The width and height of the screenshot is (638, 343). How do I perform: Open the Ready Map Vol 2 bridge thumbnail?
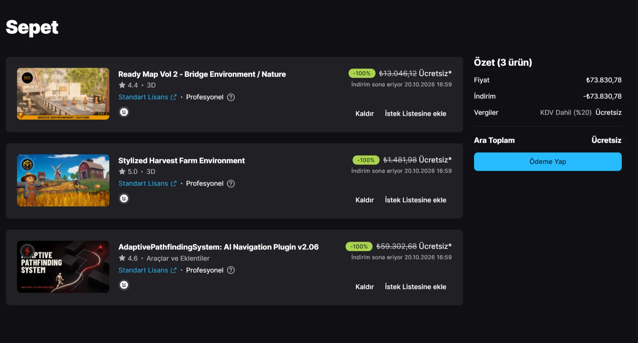pyautogui.click(x=63, y=94)
